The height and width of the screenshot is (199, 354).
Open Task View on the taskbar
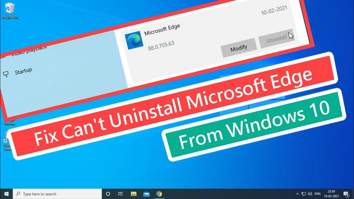point(121,194)
